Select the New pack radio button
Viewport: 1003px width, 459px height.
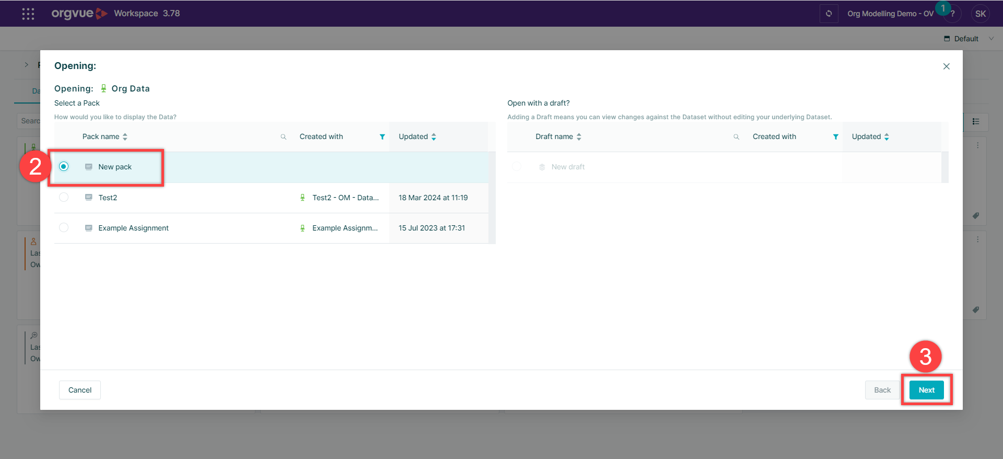tap(64, 167)
